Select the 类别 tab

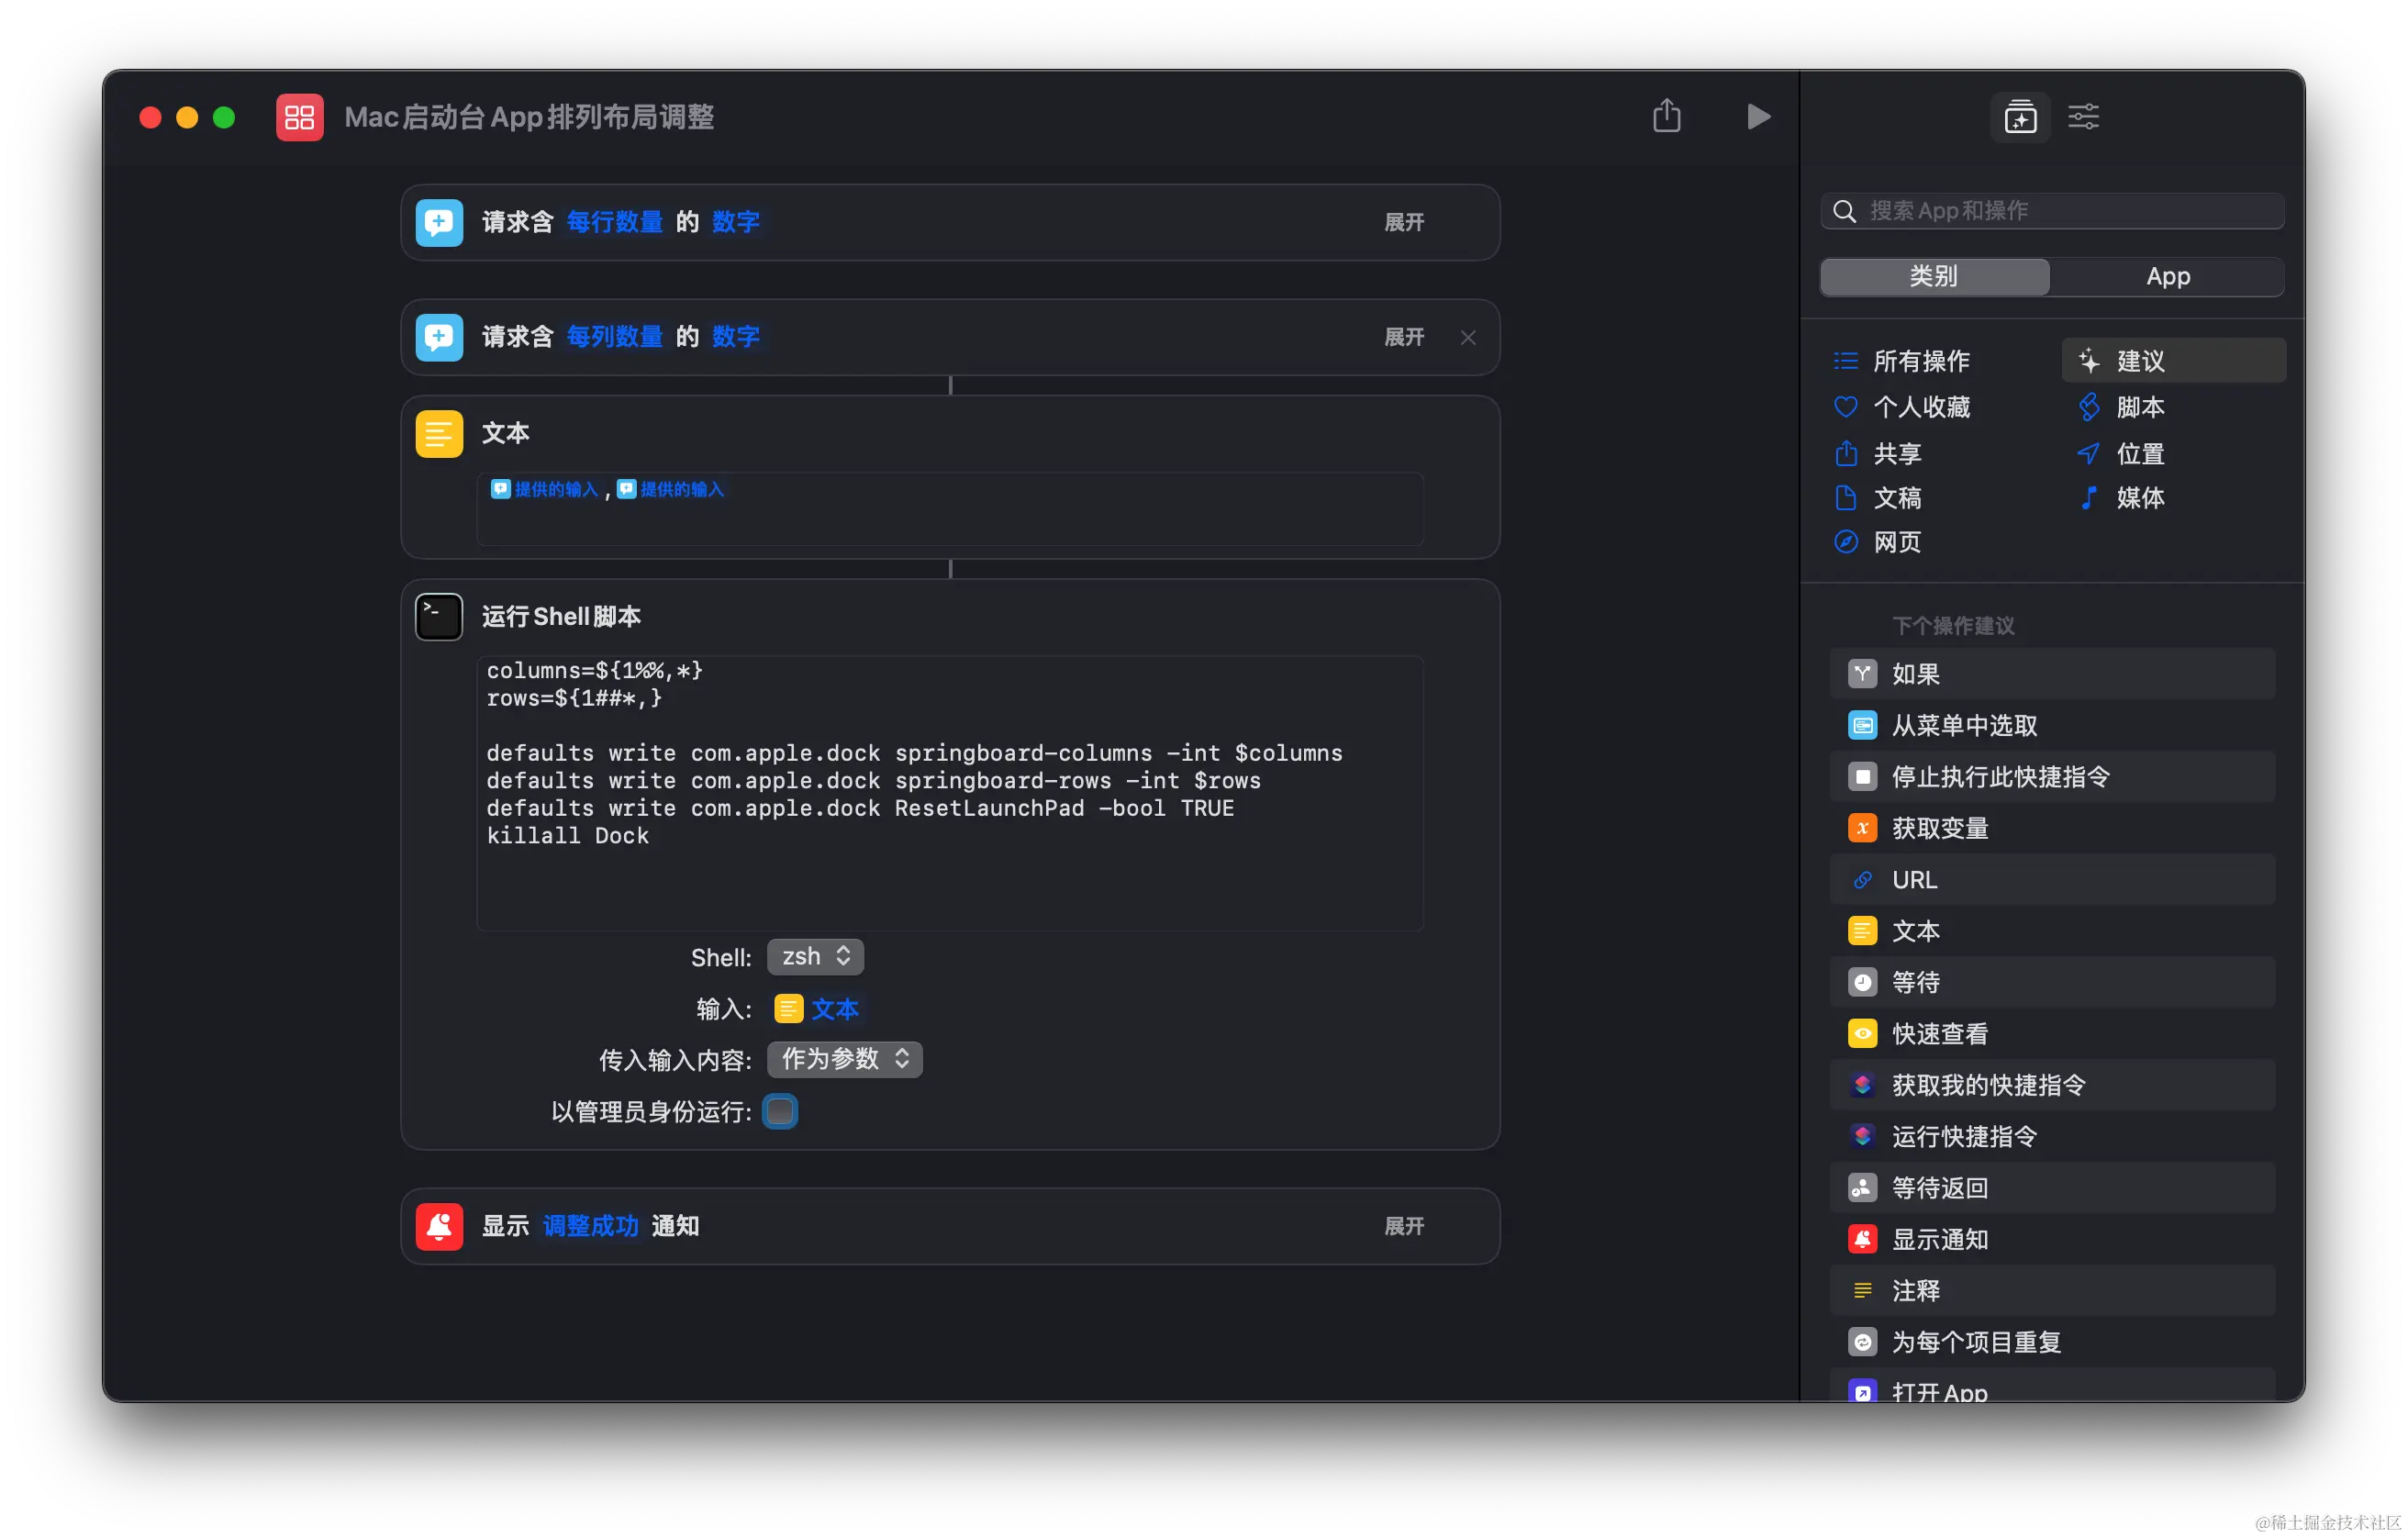click(x=1933, y=277)
